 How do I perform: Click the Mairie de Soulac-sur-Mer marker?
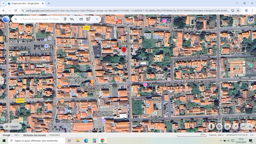148,105
